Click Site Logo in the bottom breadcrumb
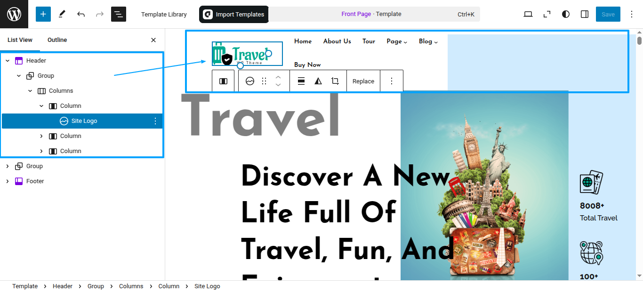This screenshot has width=643, height=292. (x=207, y=286)
